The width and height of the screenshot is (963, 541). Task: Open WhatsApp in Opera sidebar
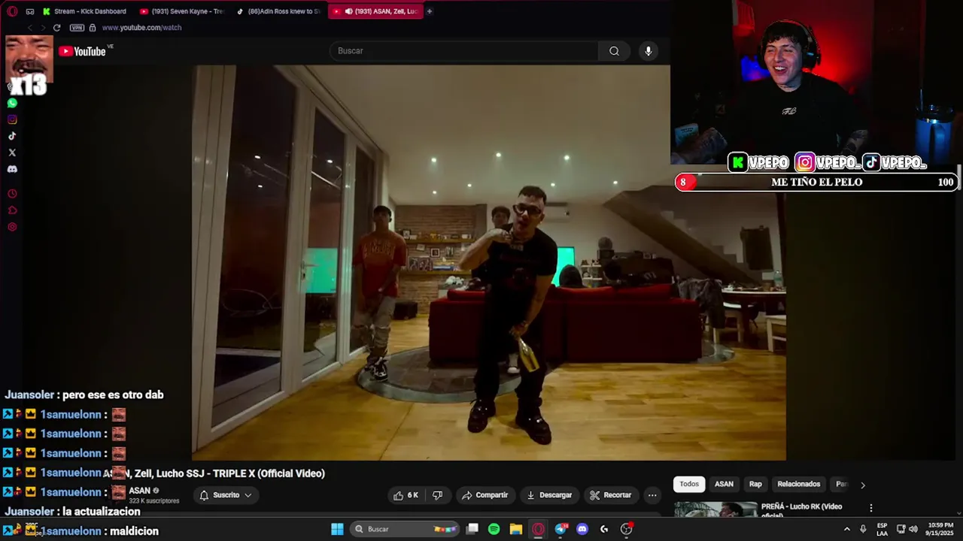pyautogui.click(x=12, y=103)
